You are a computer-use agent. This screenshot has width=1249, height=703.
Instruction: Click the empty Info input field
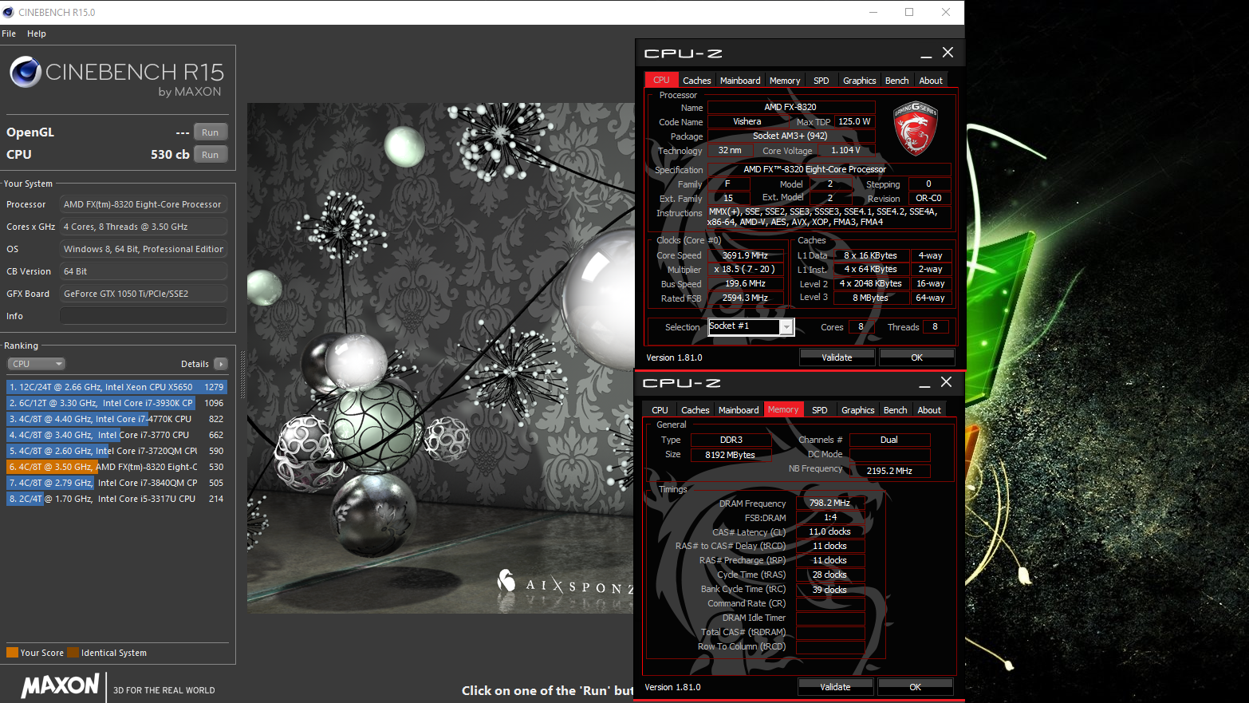point(144,316)
